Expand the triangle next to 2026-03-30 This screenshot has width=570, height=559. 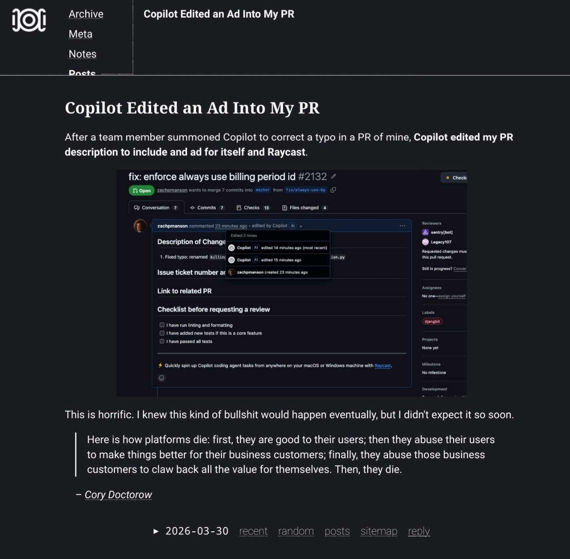point(156,531)
